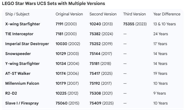Select the "Second Version" column header
Viewport: 185px width, 110px height.
point(103,14)
